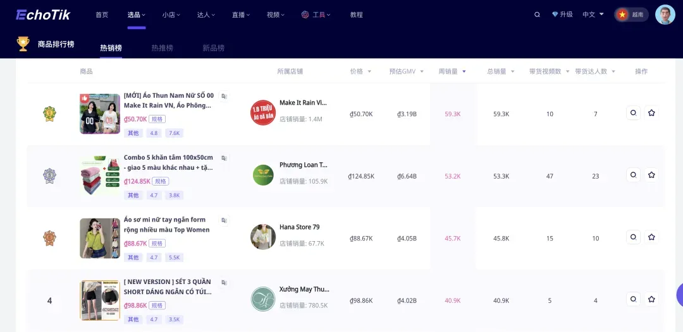
Task: Click the EchoTik logo
Action: (43, 15)
